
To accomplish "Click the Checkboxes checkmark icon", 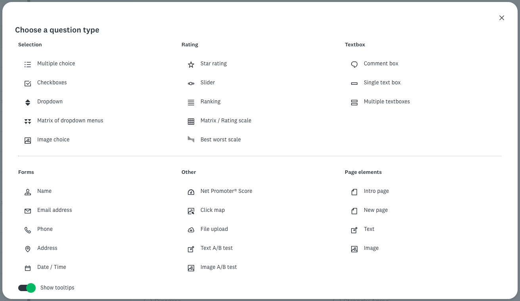I will coord(28,84).
